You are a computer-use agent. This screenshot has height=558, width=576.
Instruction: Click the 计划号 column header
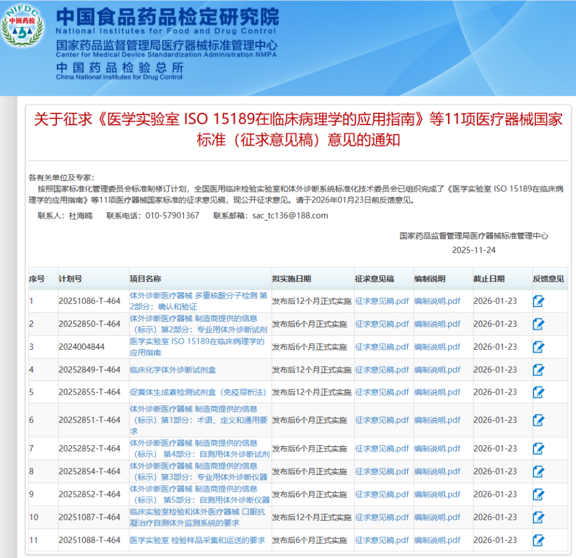(70, 279)
